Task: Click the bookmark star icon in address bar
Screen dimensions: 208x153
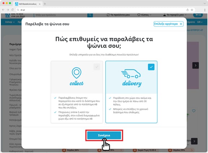Action: (192, 10)
